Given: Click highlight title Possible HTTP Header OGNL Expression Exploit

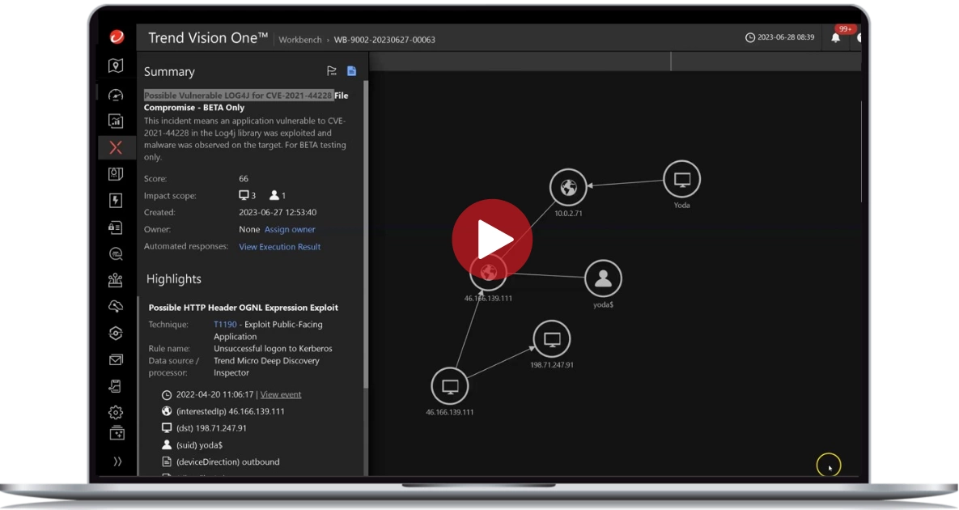Looking at the screenshot, I should coord(244,308).
